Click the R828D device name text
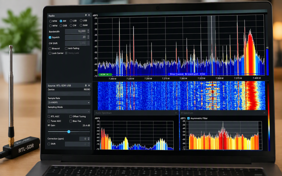Image resolution: width=282 pixels, height=176 pixels. (x=87, y=90)
